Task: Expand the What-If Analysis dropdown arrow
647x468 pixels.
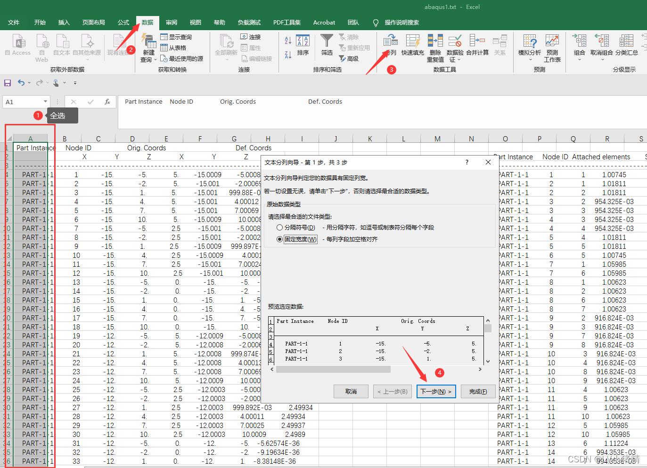Action: coord(530,60)
